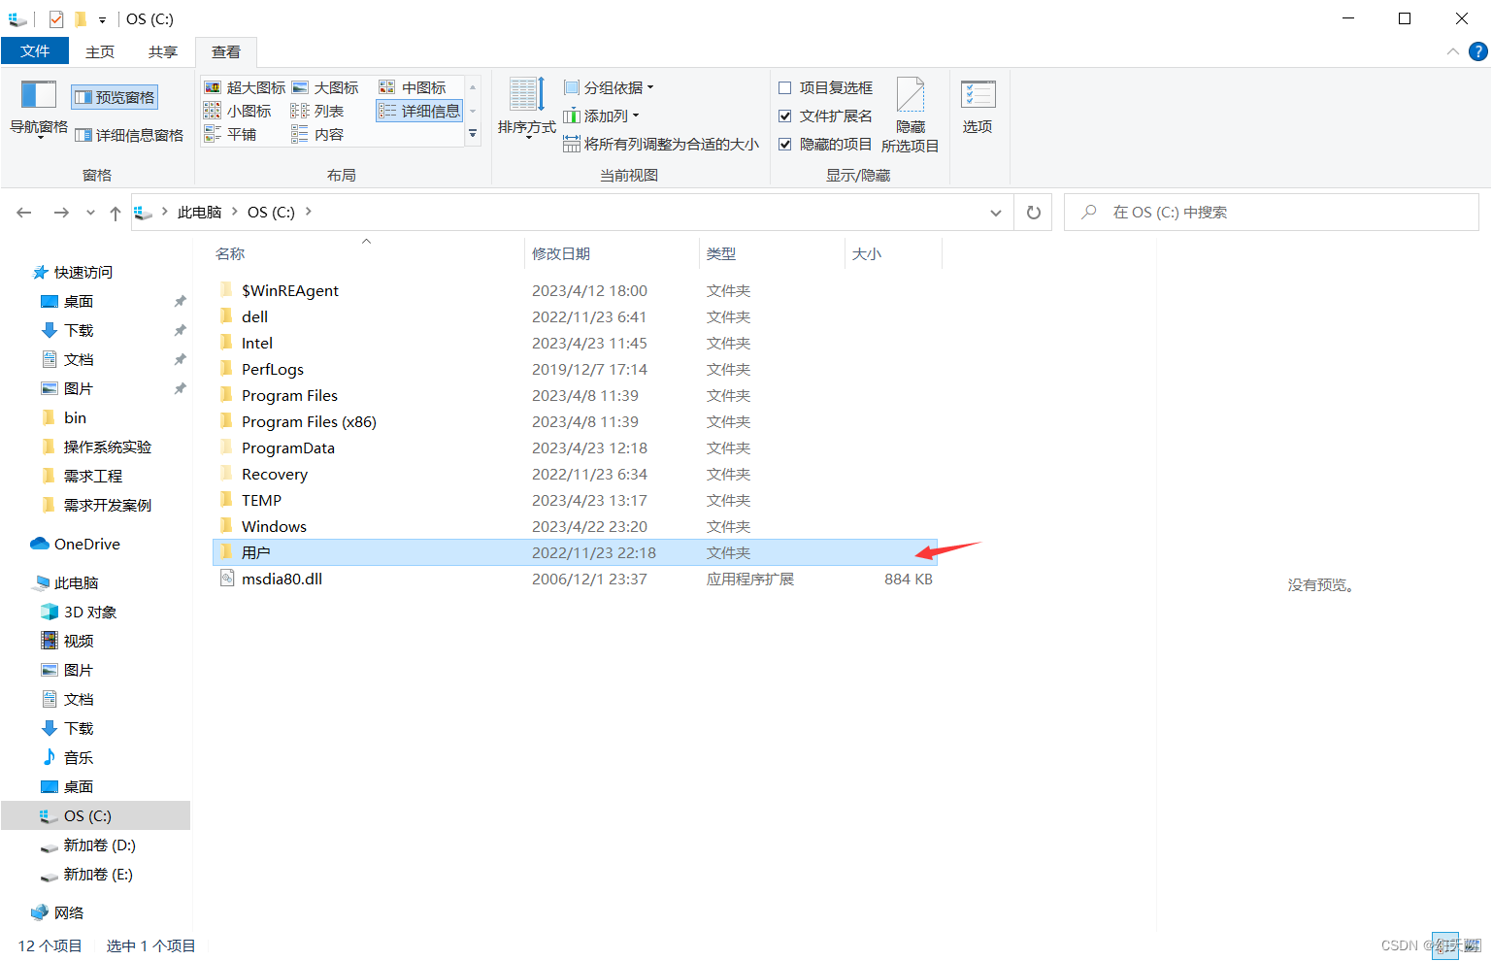Toggle the Preview pane (预览窗格) button
This screenshot has height=961, width=1492.
pos(115,97)
